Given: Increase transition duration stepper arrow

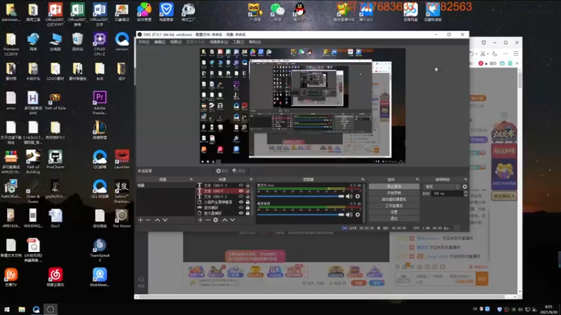Looking at the screenshot, I should coord(466,192).
